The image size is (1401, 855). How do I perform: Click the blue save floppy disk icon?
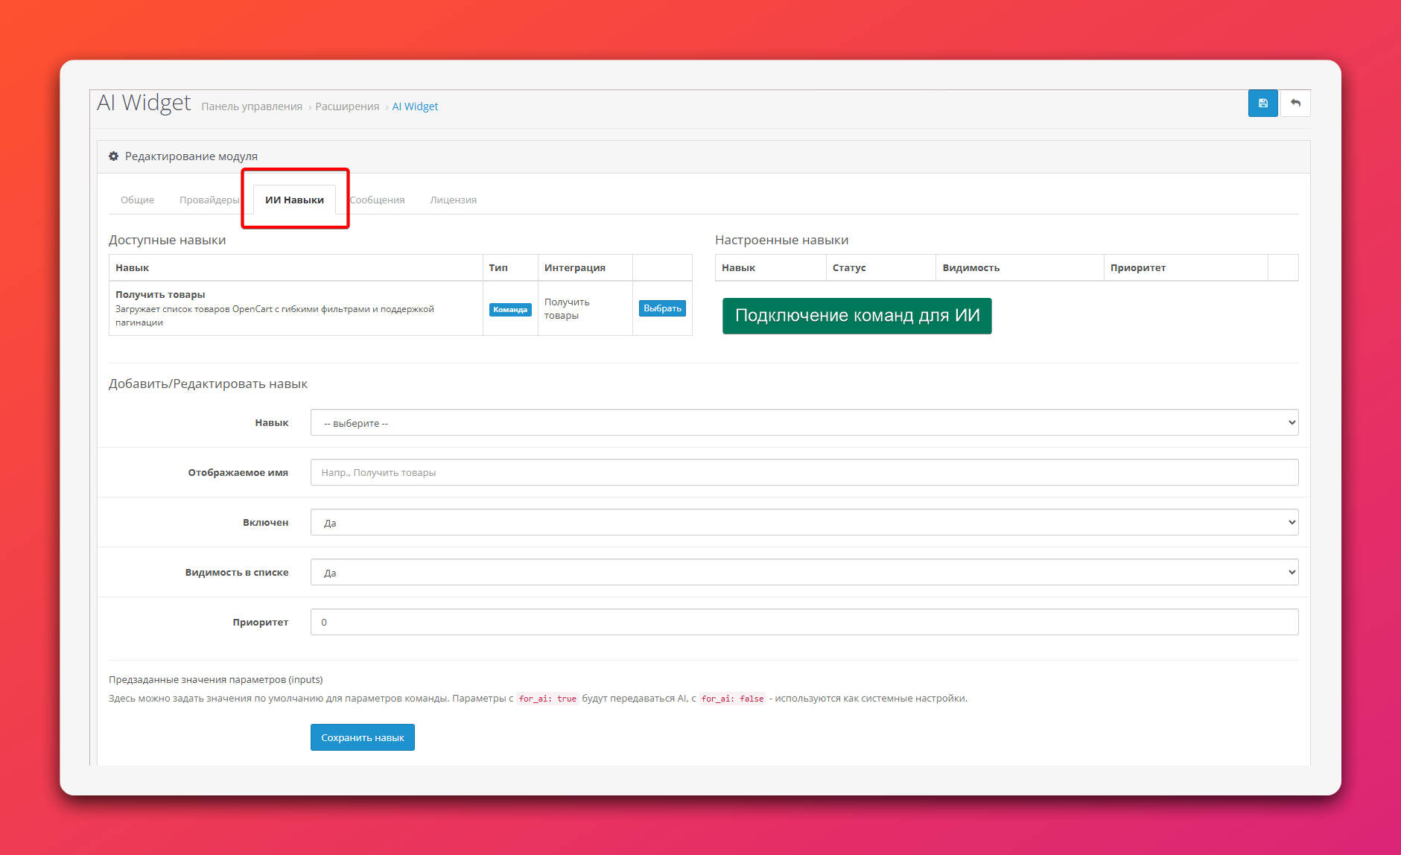coord(1262,104)
